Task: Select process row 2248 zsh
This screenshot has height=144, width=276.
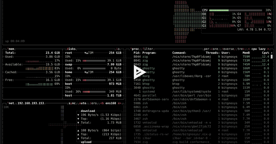Action: (201, 115)
